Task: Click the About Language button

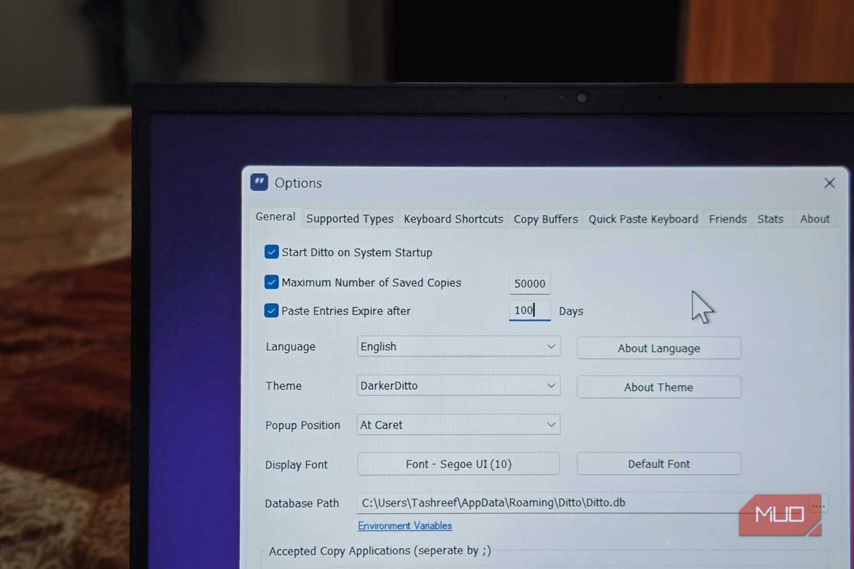Action: 658,348
